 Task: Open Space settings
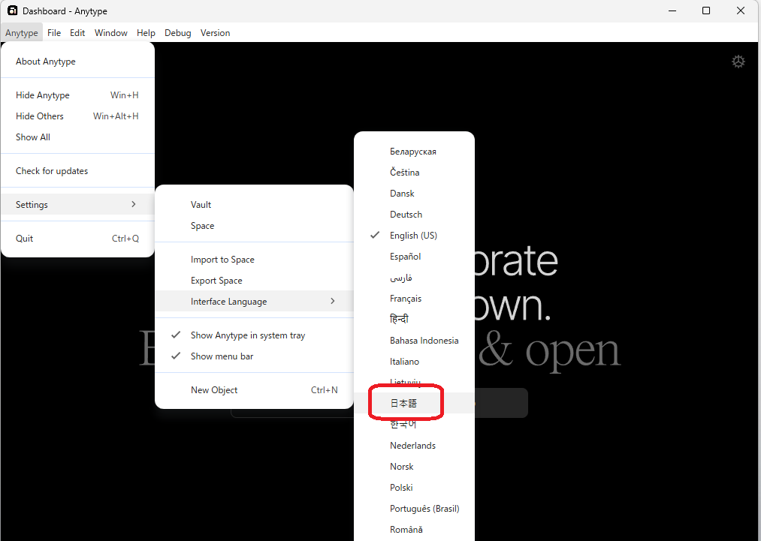(x=254, y=226)
